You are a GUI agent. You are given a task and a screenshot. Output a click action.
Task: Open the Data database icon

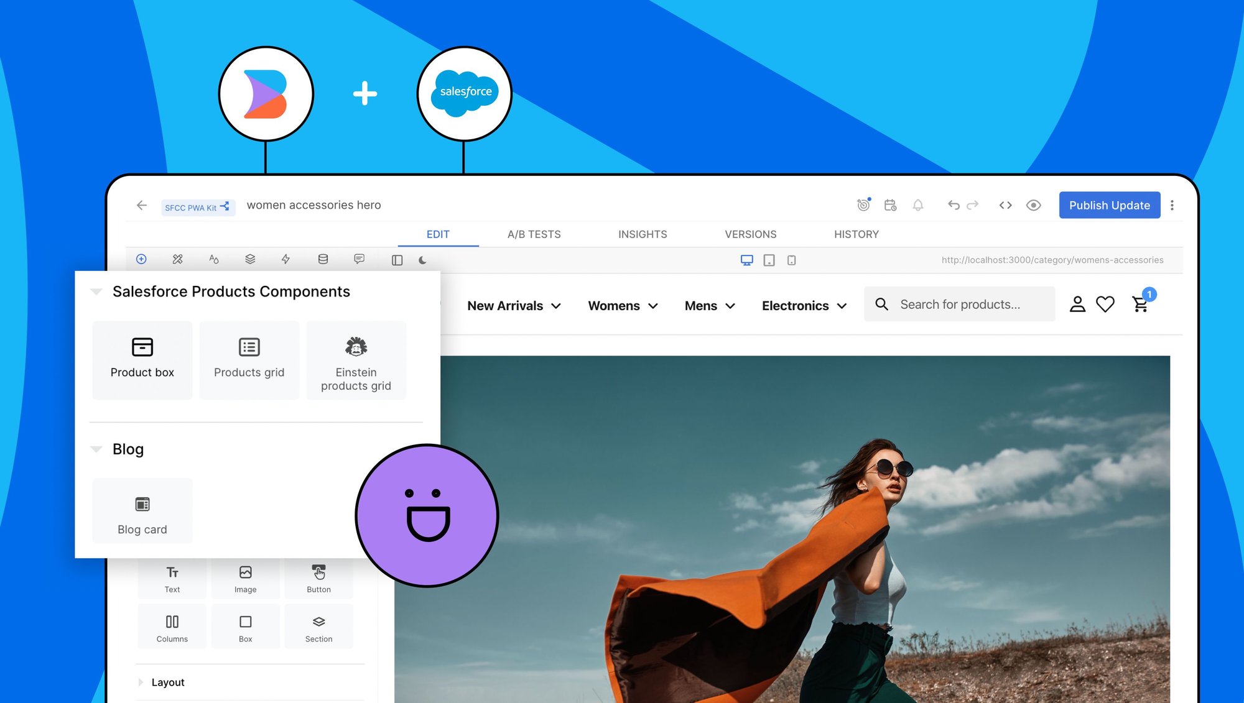tap(323, 259)
